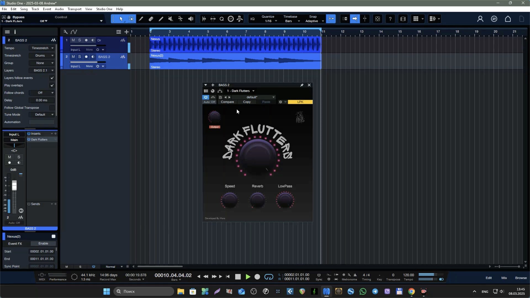Click Copy button in plugin window
The height and width of the screenshot is (298, 530).
(x=247, y=102)
